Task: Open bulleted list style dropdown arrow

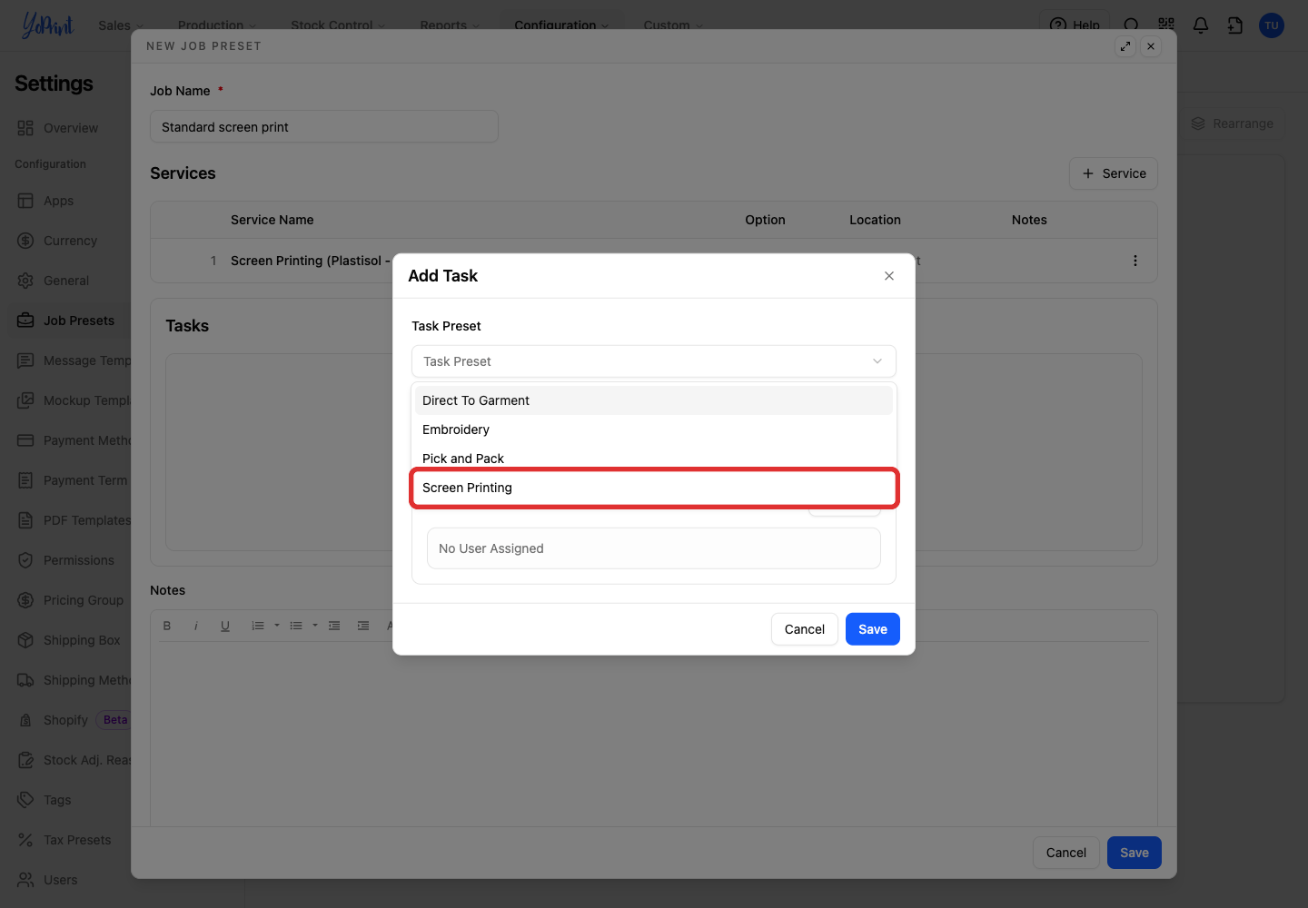Action: pos(315,626)
